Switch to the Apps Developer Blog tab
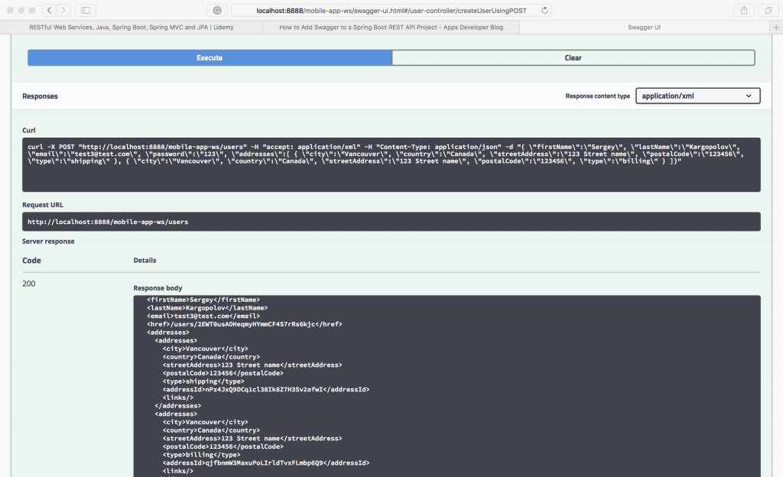Viewport: 783px width, 477px height. [391, 27]
